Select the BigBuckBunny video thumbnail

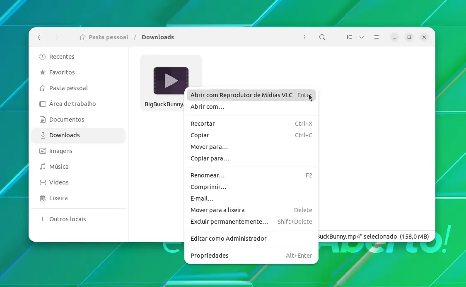(171, 81)
